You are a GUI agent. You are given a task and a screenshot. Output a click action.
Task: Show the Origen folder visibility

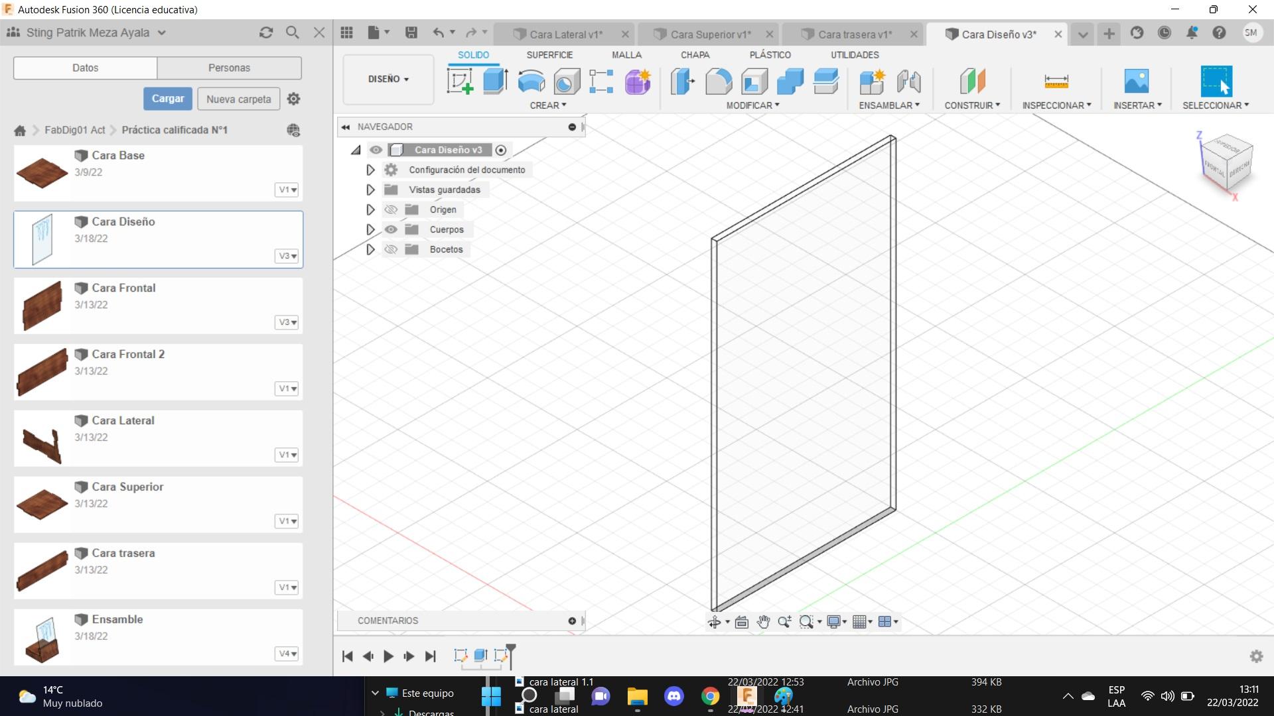coord(391,209)
